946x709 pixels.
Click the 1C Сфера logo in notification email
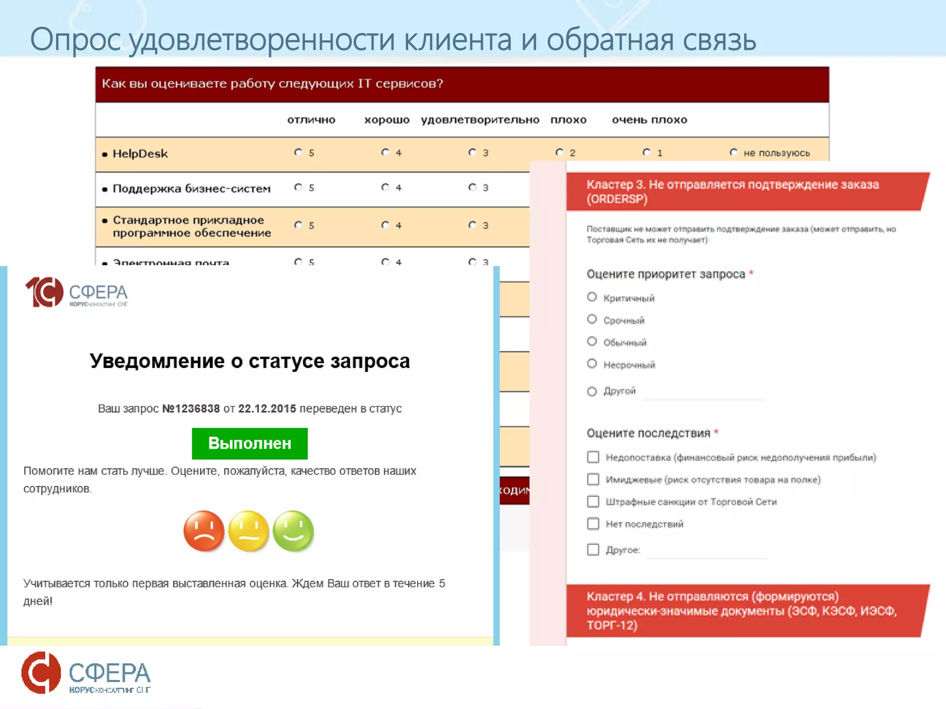click(76, 292)
